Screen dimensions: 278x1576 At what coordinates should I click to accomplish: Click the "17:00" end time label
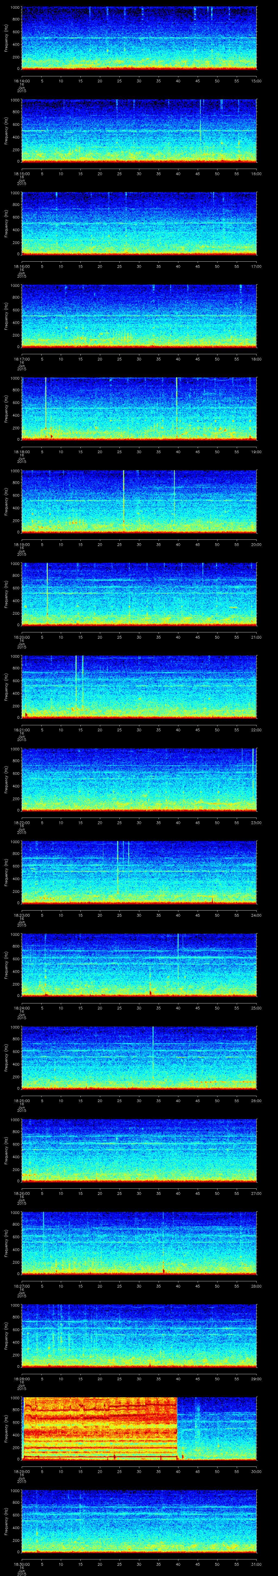tap(257, 266)
